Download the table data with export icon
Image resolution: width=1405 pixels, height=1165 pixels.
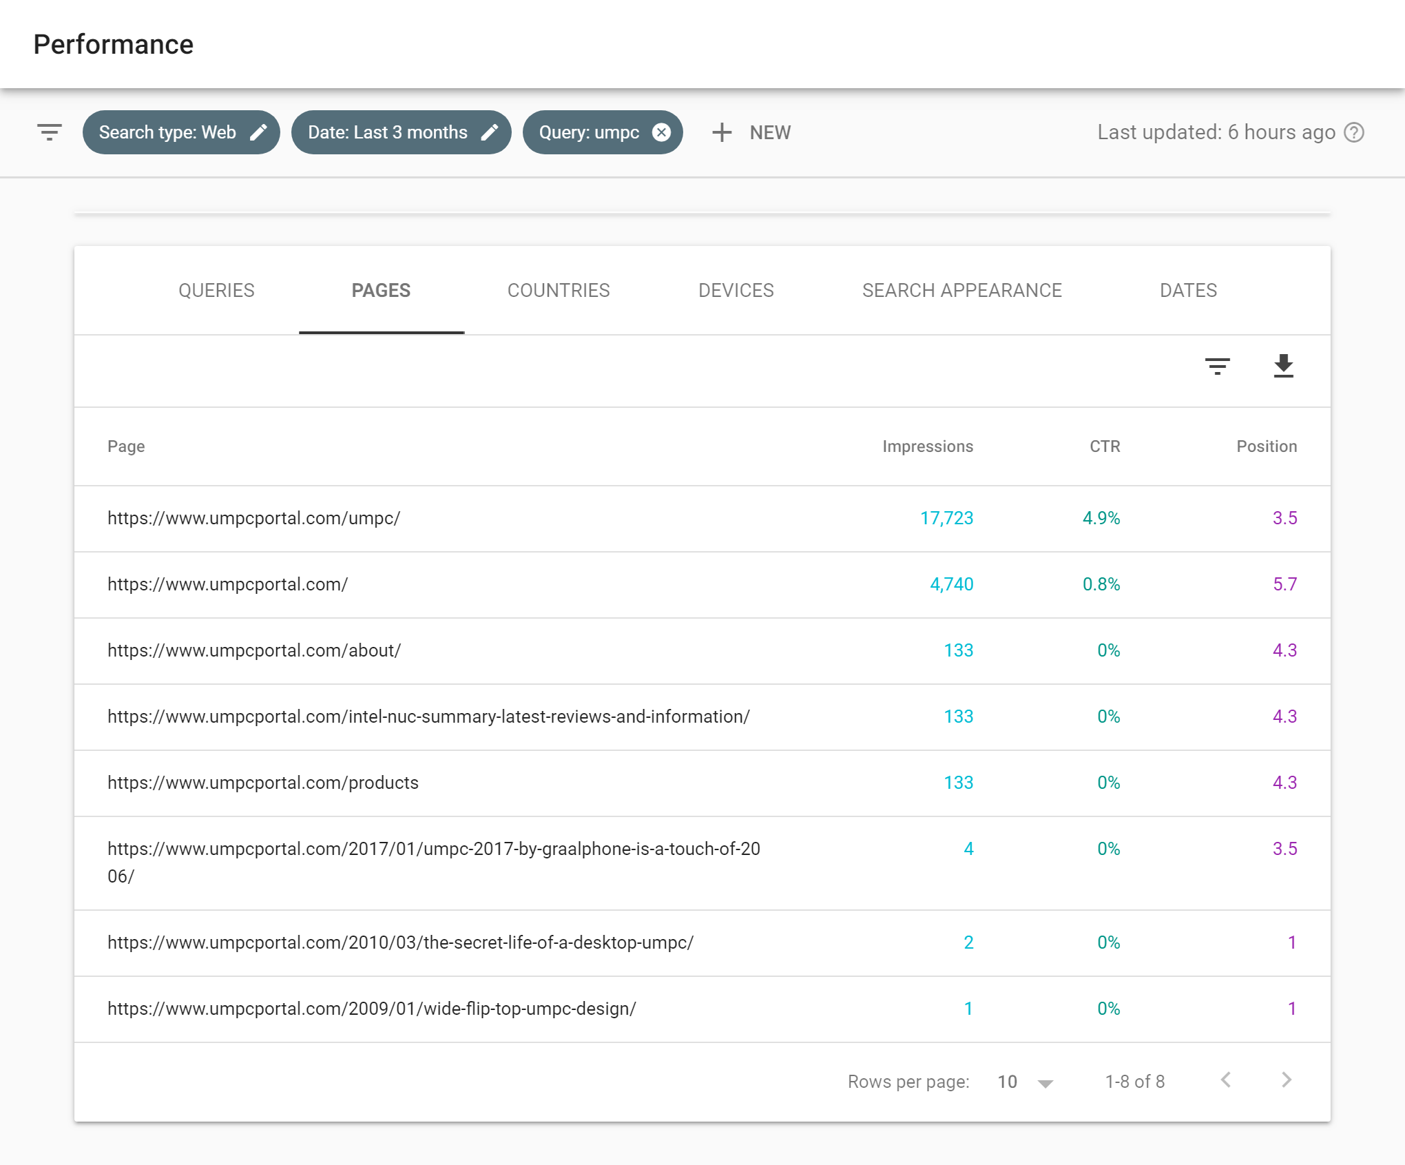coord(1283,366)
